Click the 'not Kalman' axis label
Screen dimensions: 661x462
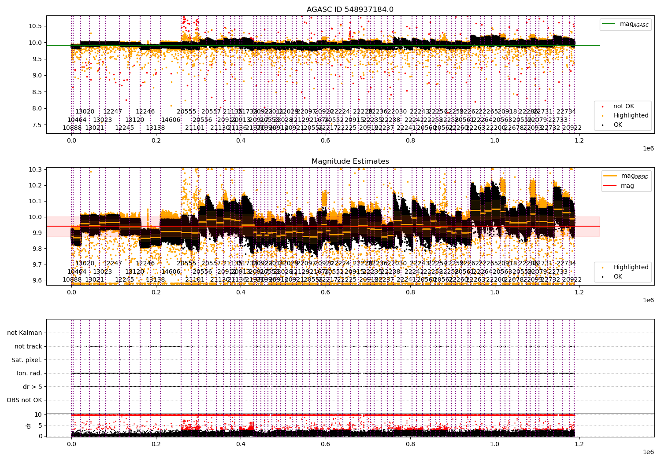point(25,333)
